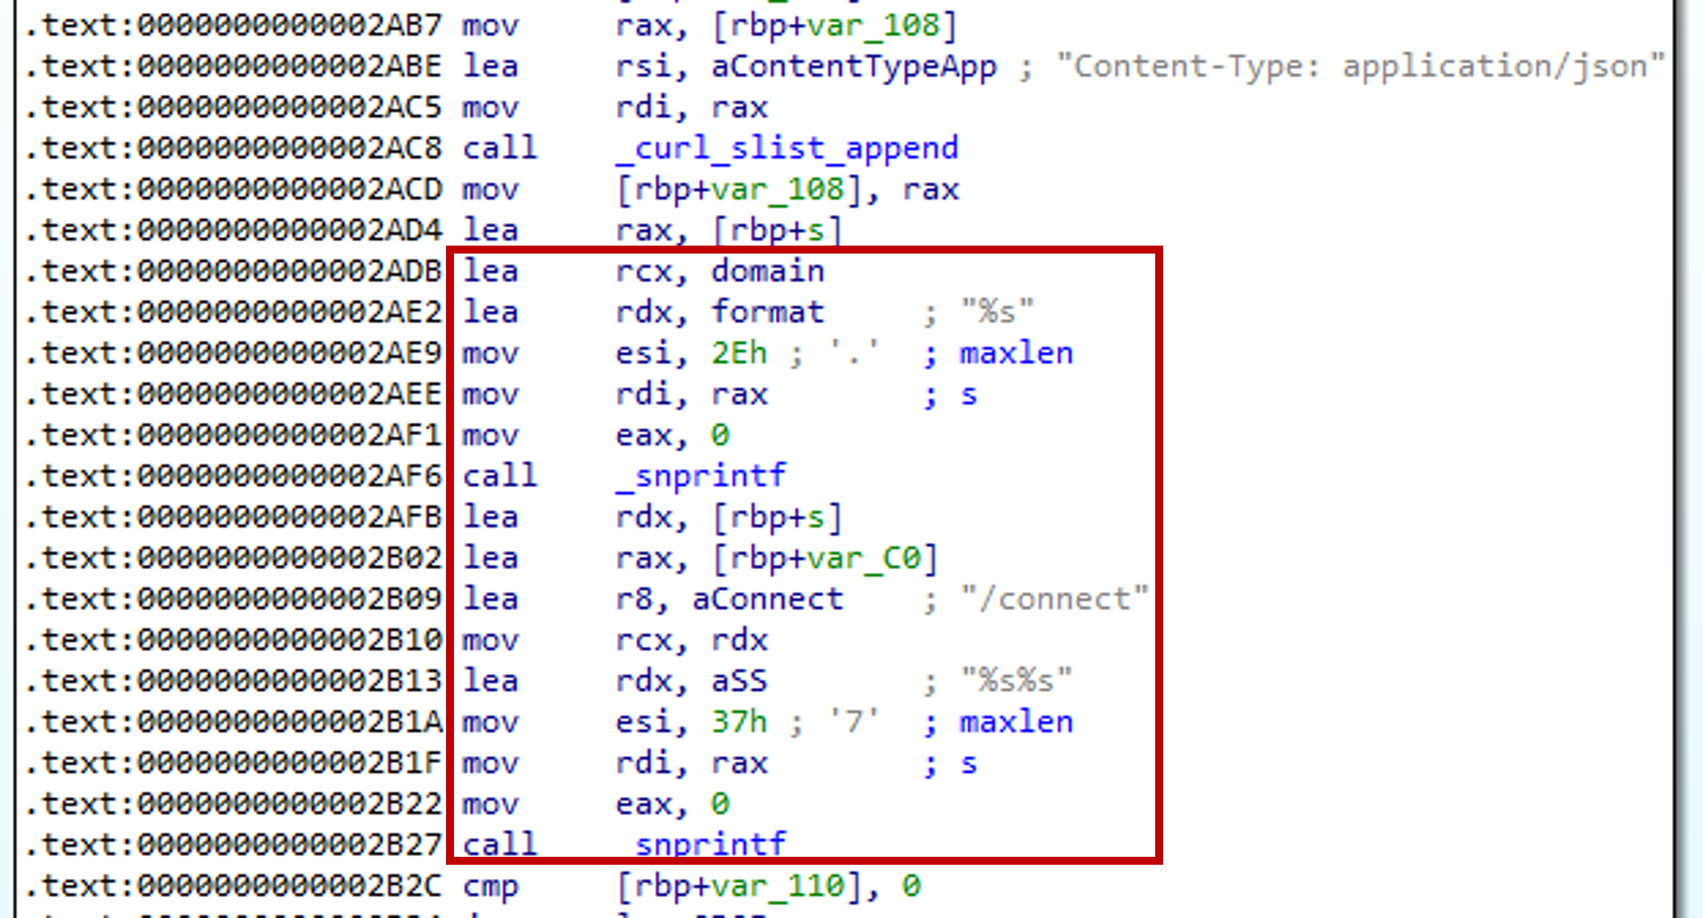1703x918 pixels.
Task: Click the rbp+s operand at 2AFB
Action: (x=777, y=517)
